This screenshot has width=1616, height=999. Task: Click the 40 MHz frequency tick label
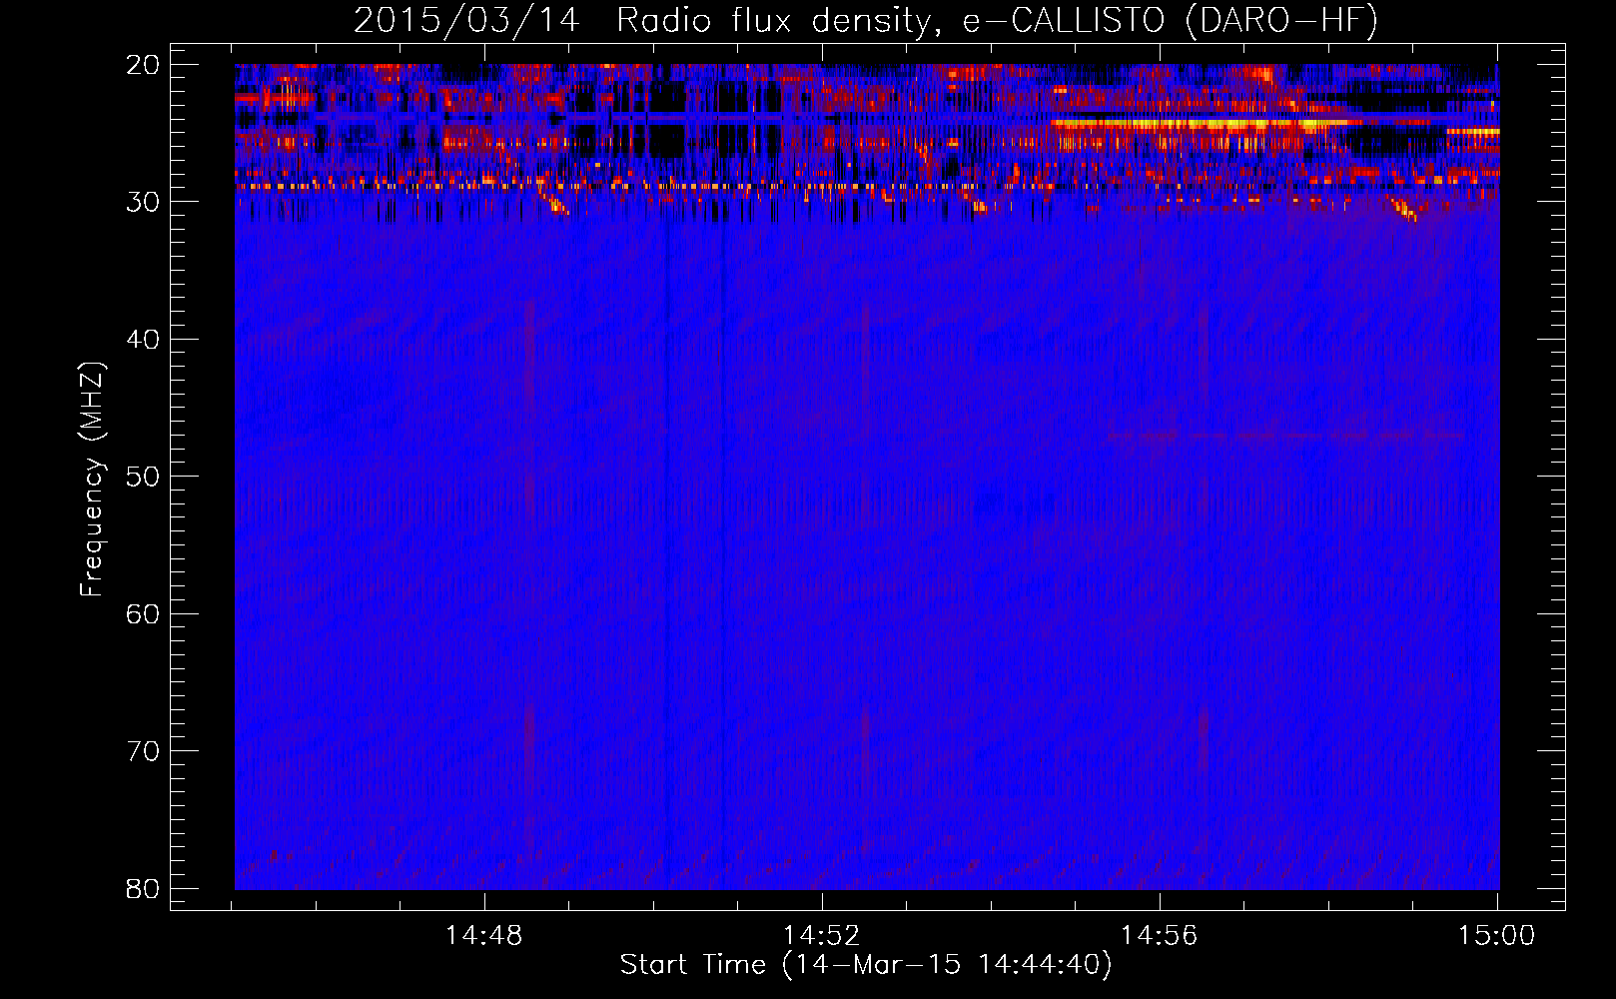click(x=143, y=340)
